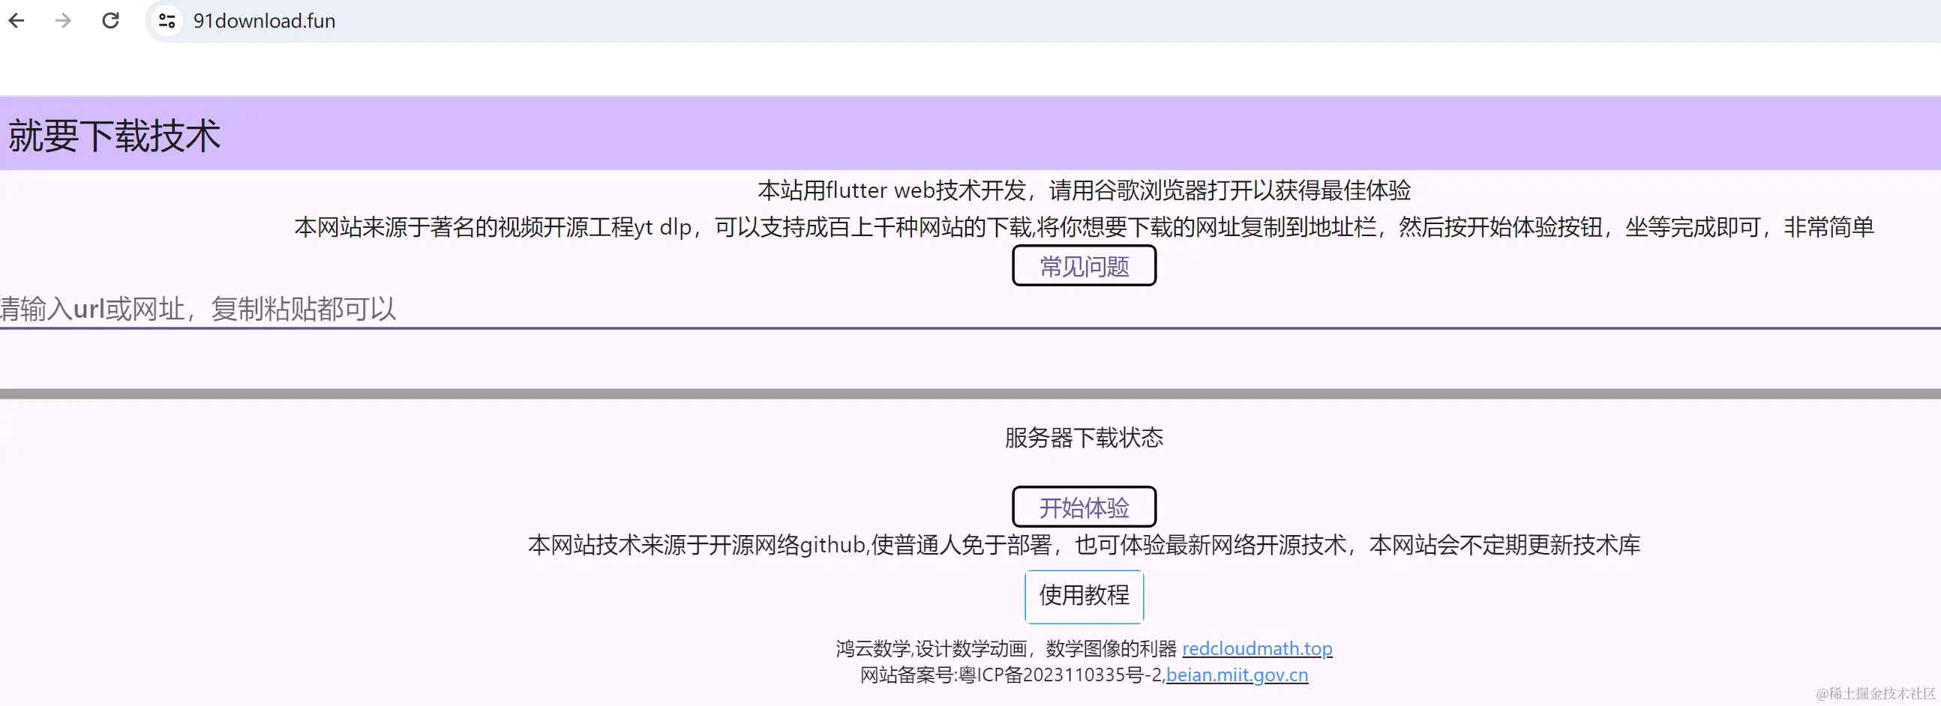Click the flutter web notice text
Image resolution: width=1941 pixels, height=706 pixels.
pos(1085,190)
